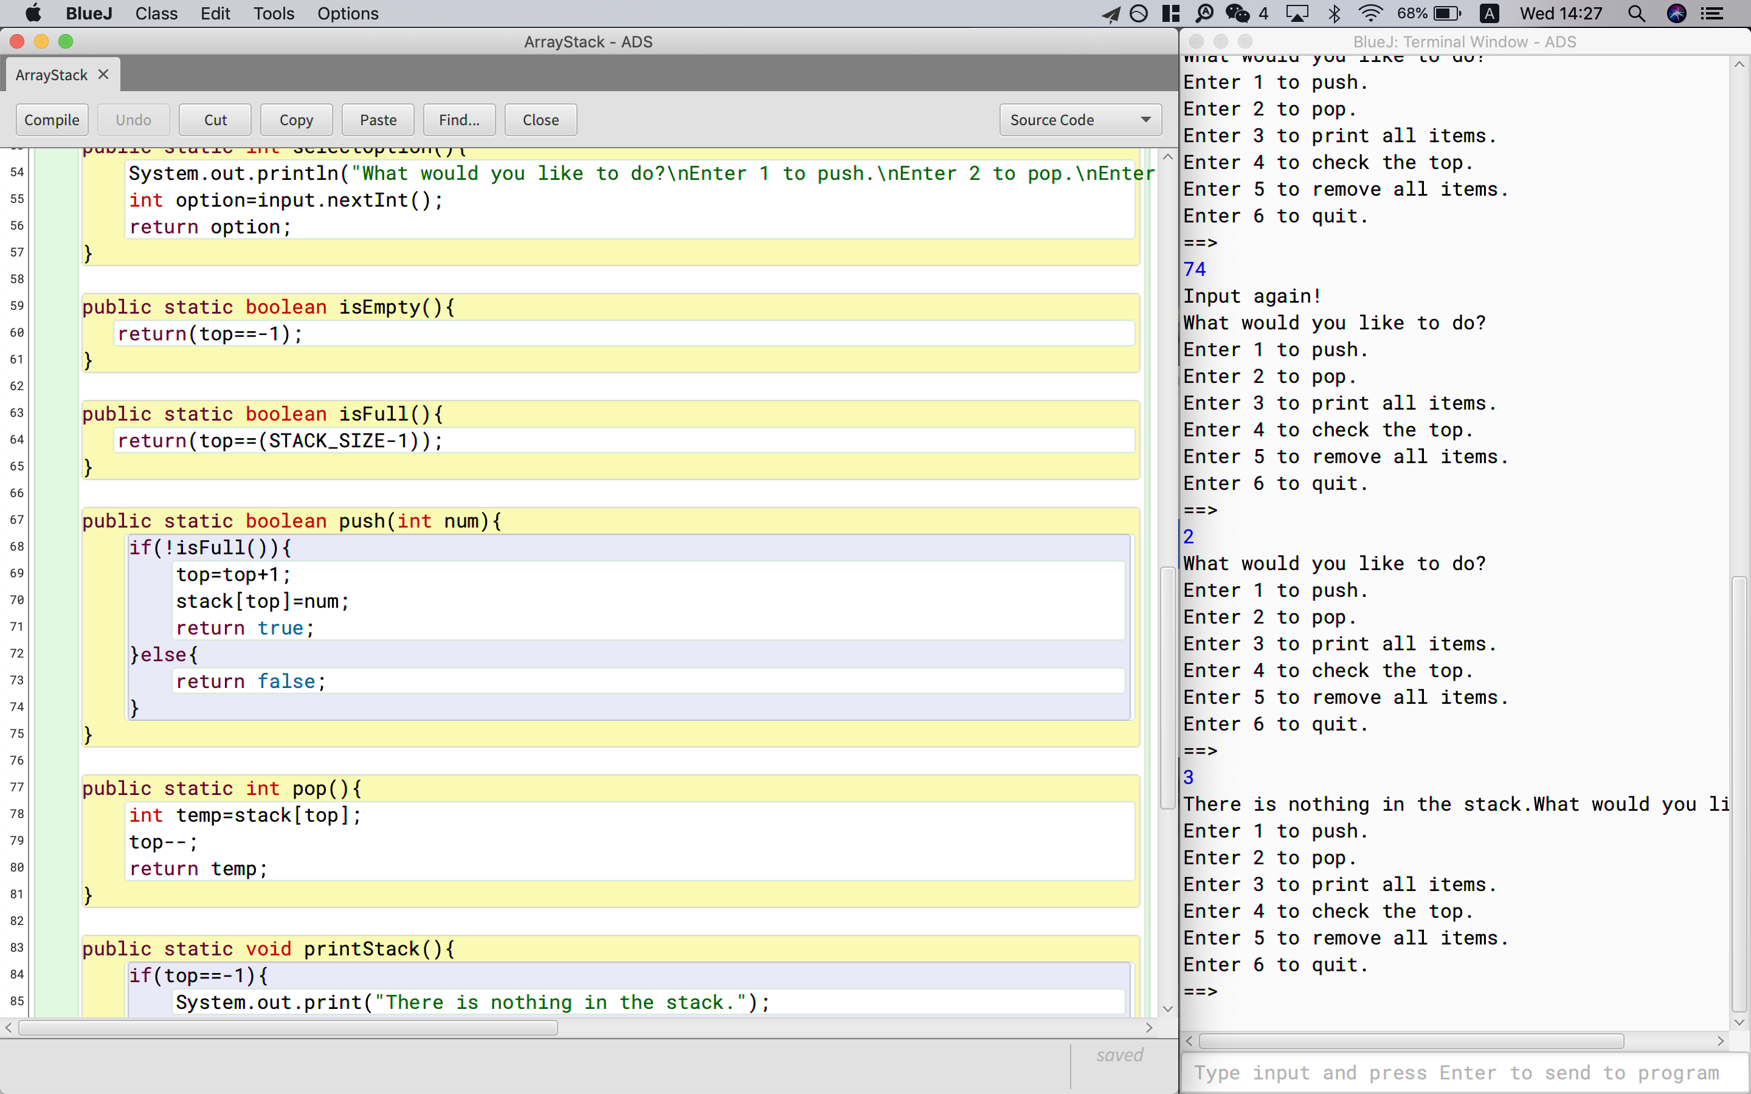Open the Tools menu

click(274, 14)
